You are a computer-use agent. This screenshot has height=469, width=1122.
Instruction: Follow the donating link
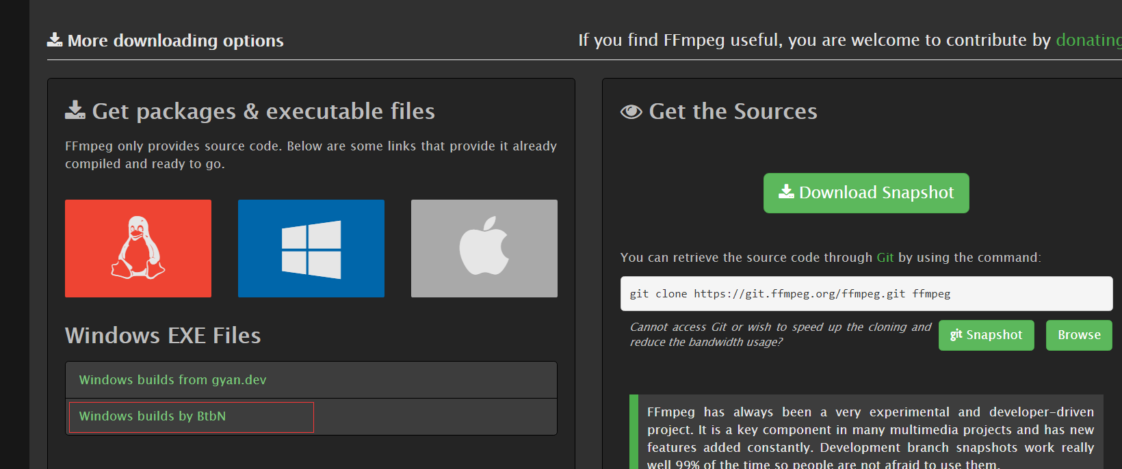(1088, 40)
